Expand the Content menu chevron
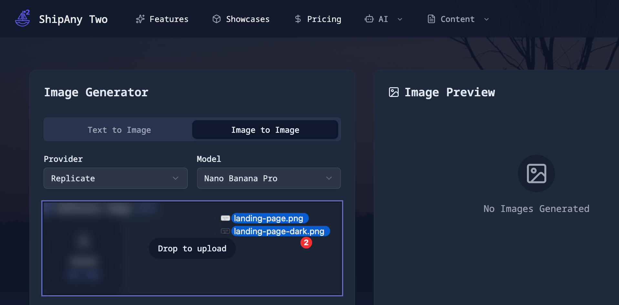619x305 pixels. pos(487,19)
